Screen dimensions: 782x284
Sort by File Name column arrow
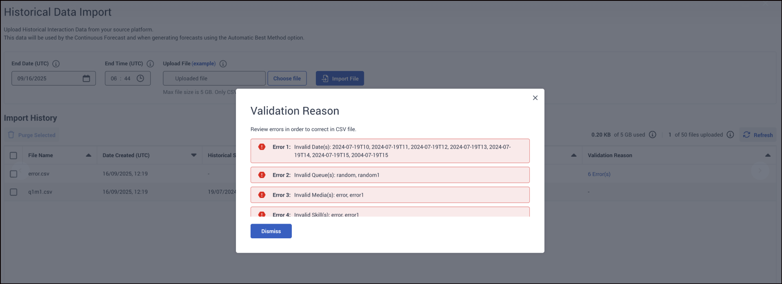(89, 155)
